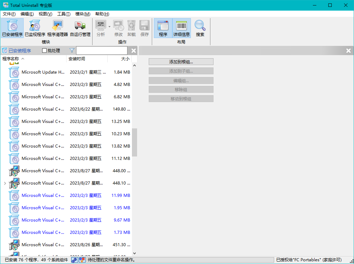Open the 分析 dropdown arrow
The image size is (354, 264).
[x=110, y=27]
